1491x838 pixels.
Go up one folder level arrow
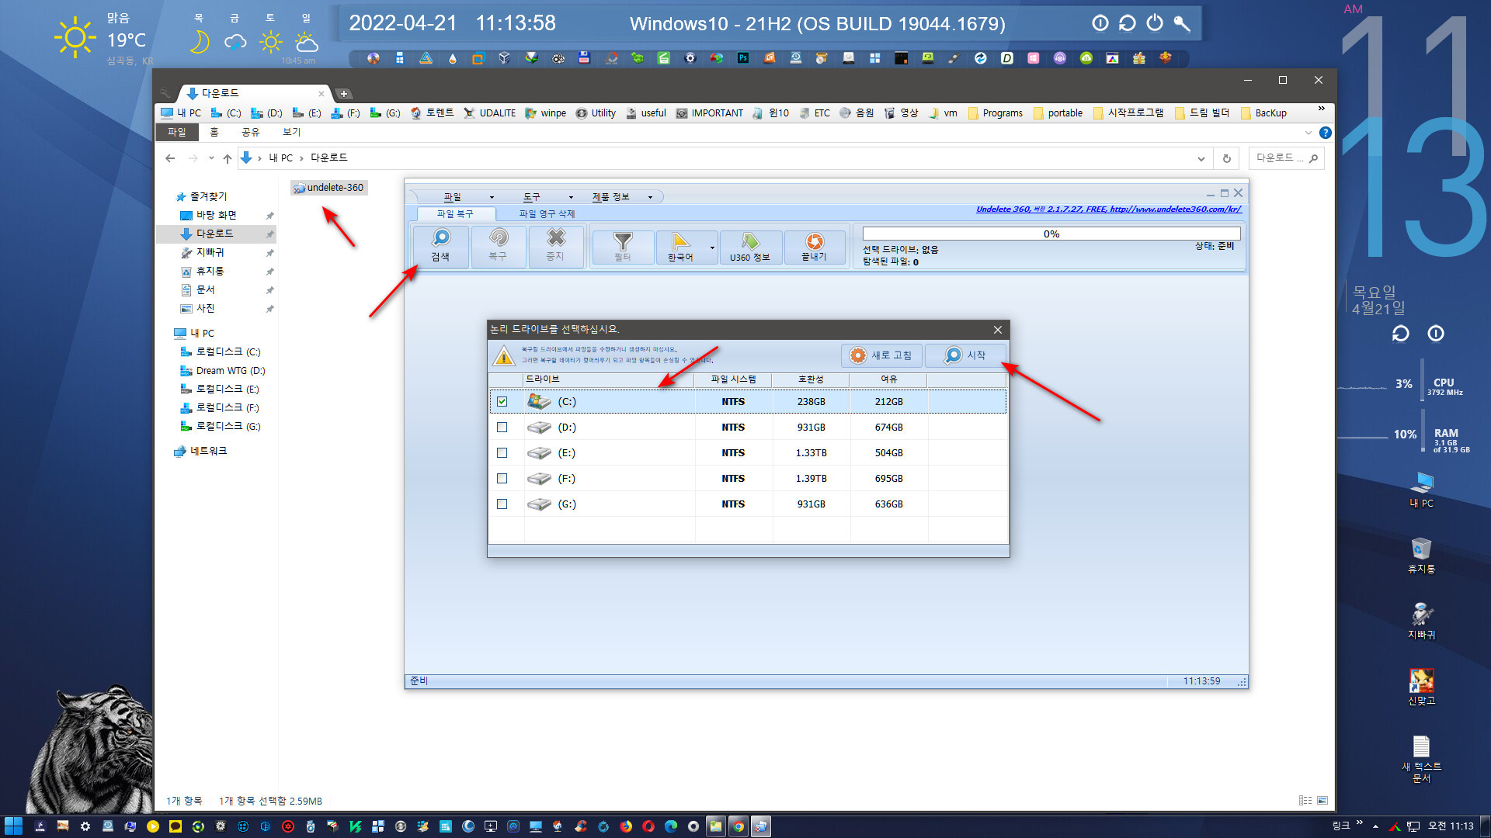(x=228, y=158)
